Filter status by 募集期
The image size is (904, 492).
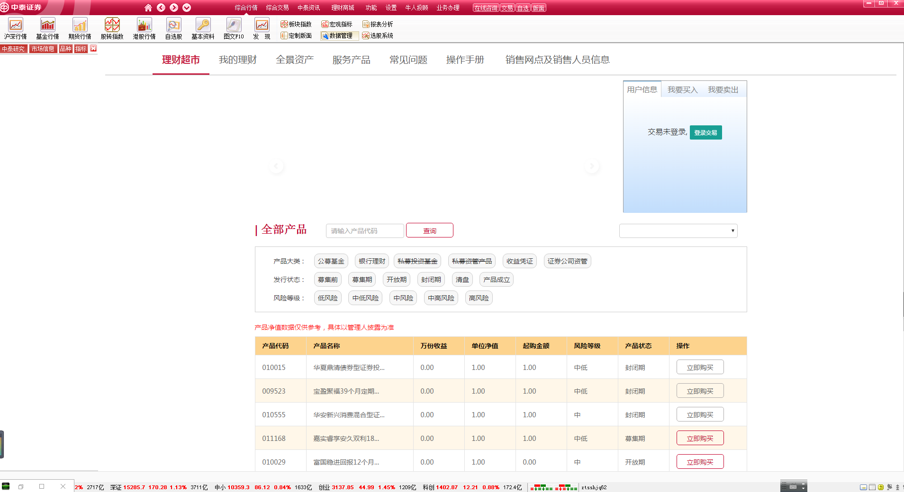(362, 280)
